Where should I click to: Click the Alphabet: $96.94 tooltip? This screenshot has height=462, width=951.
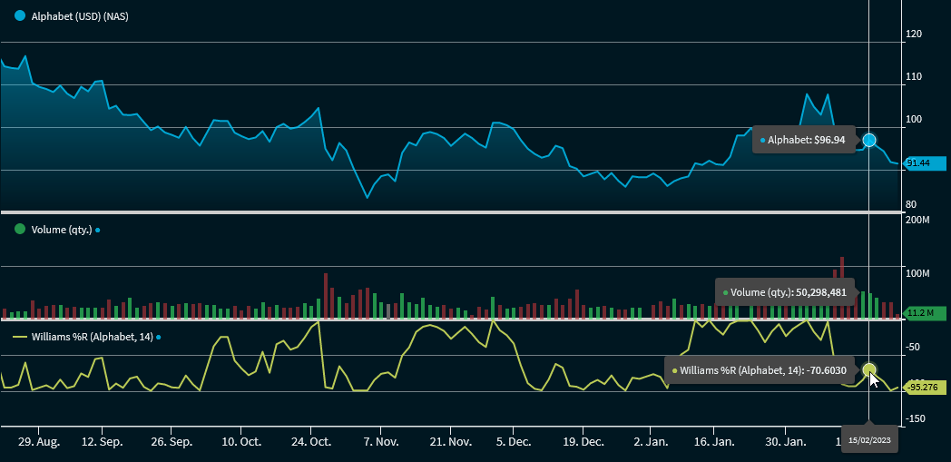pyautogui.click(x=803, y=141)
